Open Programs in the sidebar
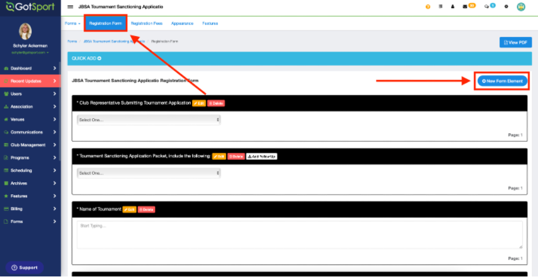 (x=30, y=157)
